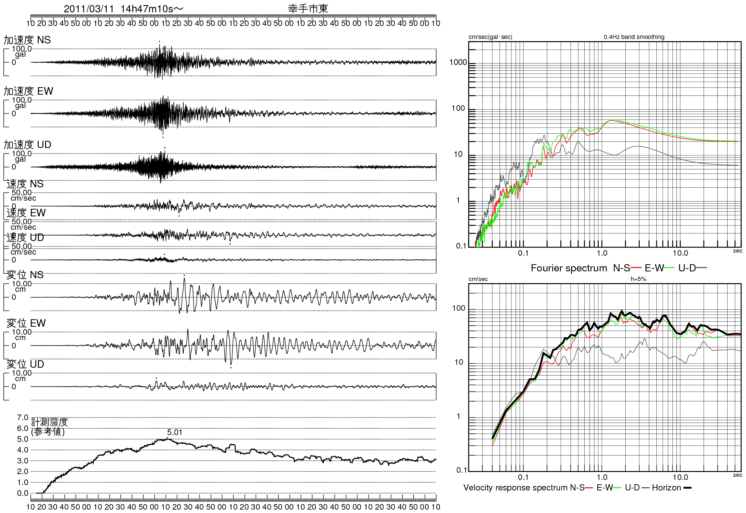Click the 加速度 UD waveform title
Screen dimensions: 746x513
(x=27, y=145)
